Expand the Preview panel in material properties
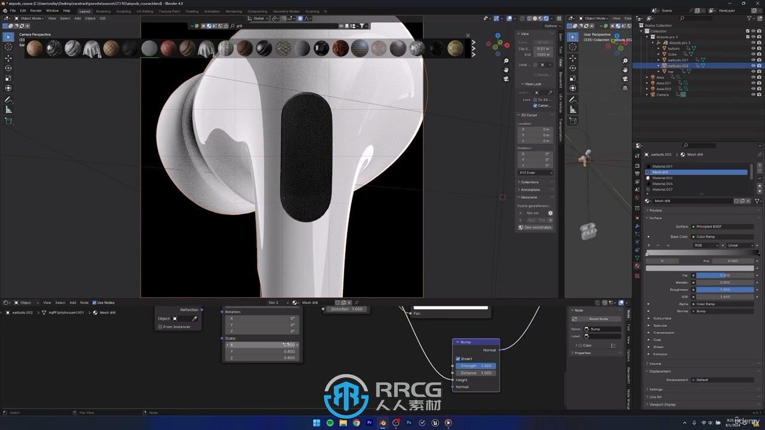This screenshot has width=765, height=430. coord(656,210)
